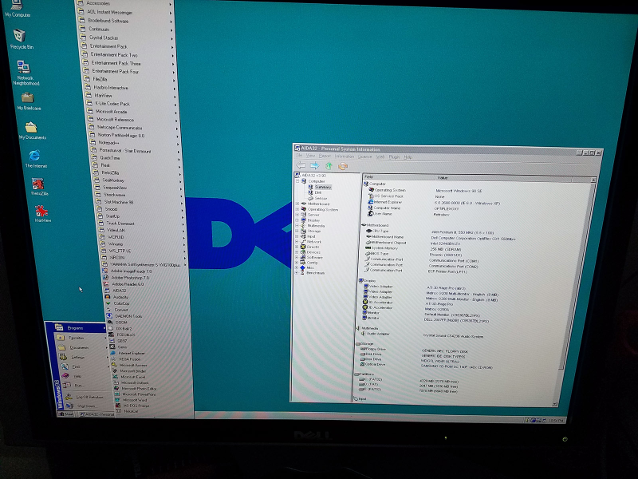Viewport: 638px width, 479px height.
Task: Select the DMI item in AIDA32 tree
Action: (317, 192)
